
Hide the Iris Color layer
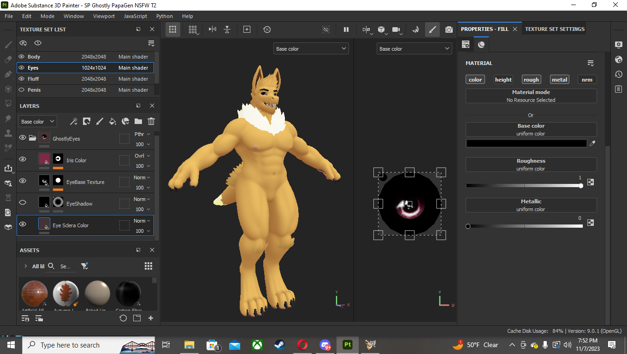pyautogui.click(x=22, y=159)
